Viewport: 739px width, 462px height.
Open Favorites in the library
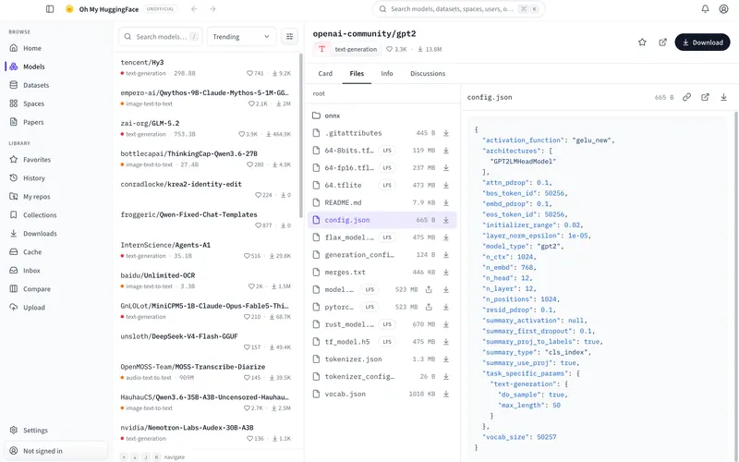tap(56, 160)
